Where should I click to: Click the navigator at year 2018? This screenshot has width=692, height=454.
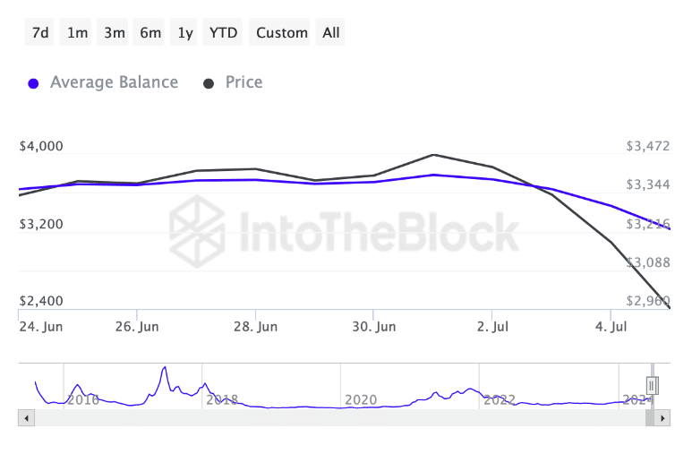(221, 399)
